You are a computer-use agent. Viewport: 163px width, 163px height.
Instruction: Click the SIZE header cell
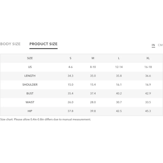[30, 58]
